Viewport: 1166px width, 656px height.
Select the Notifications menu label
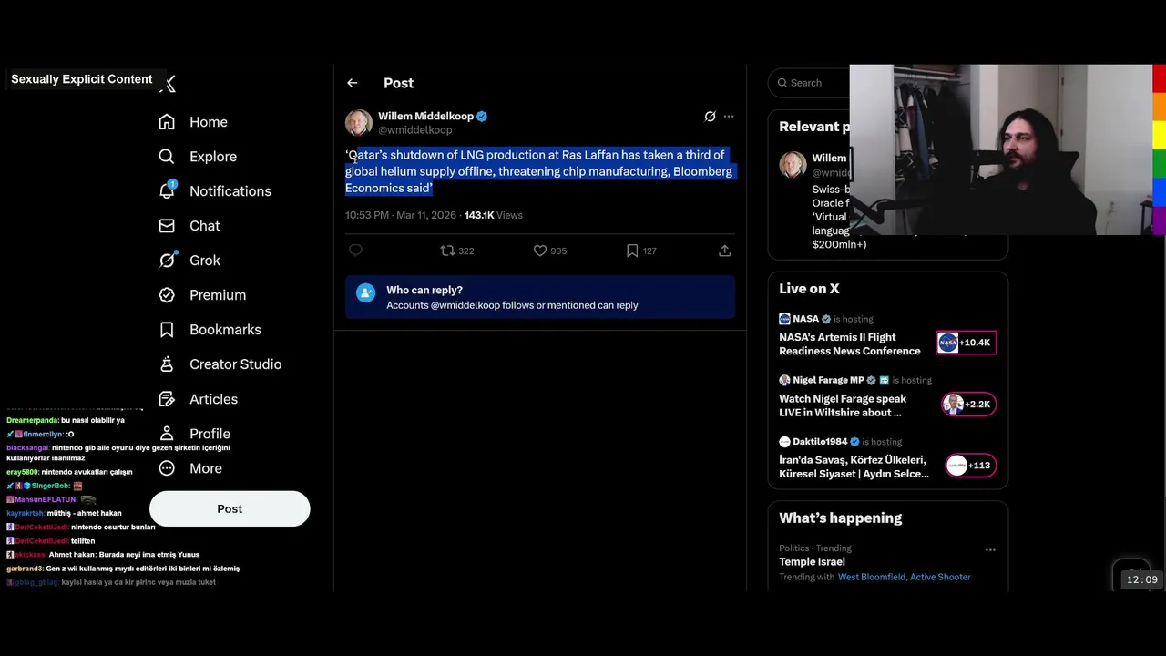(x=230, y=191)
